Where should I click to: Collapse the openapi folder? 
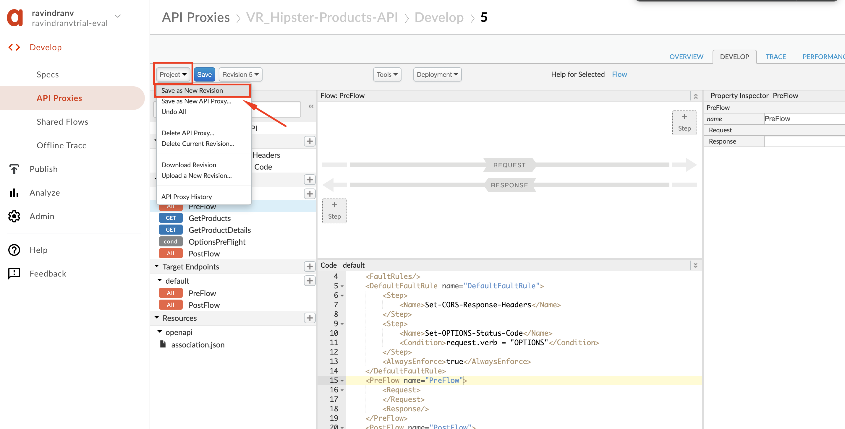tap(160, 331)
